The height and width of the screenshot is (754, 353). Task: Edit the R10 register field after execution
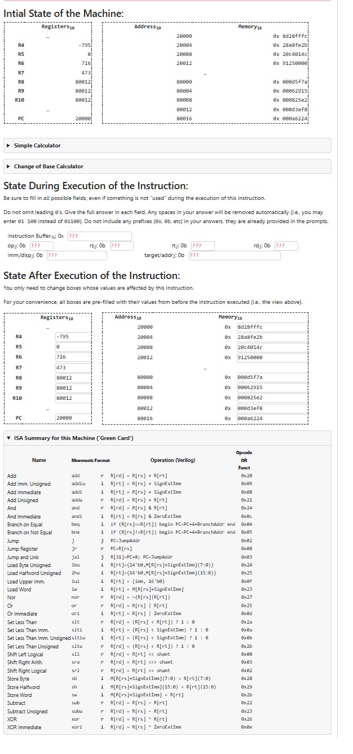tap(73, 398)
